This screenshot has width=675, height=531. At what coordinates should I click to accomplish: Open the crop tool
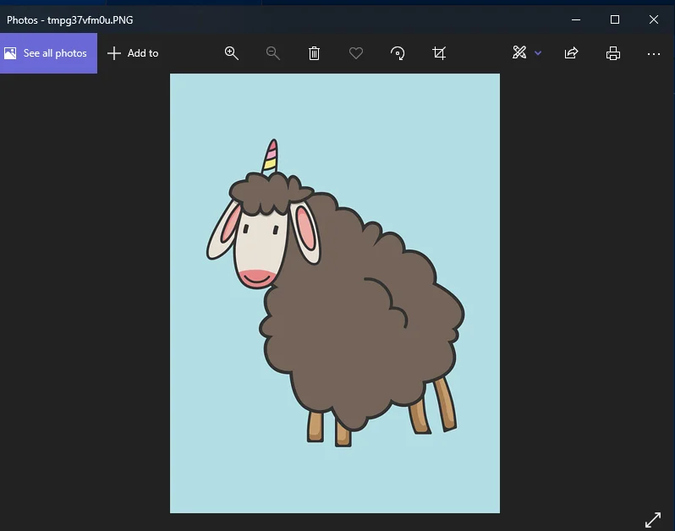point(439,53)
